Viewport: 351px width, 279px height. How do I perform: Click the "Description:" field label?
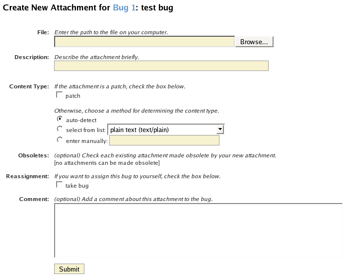click(32, 57)
